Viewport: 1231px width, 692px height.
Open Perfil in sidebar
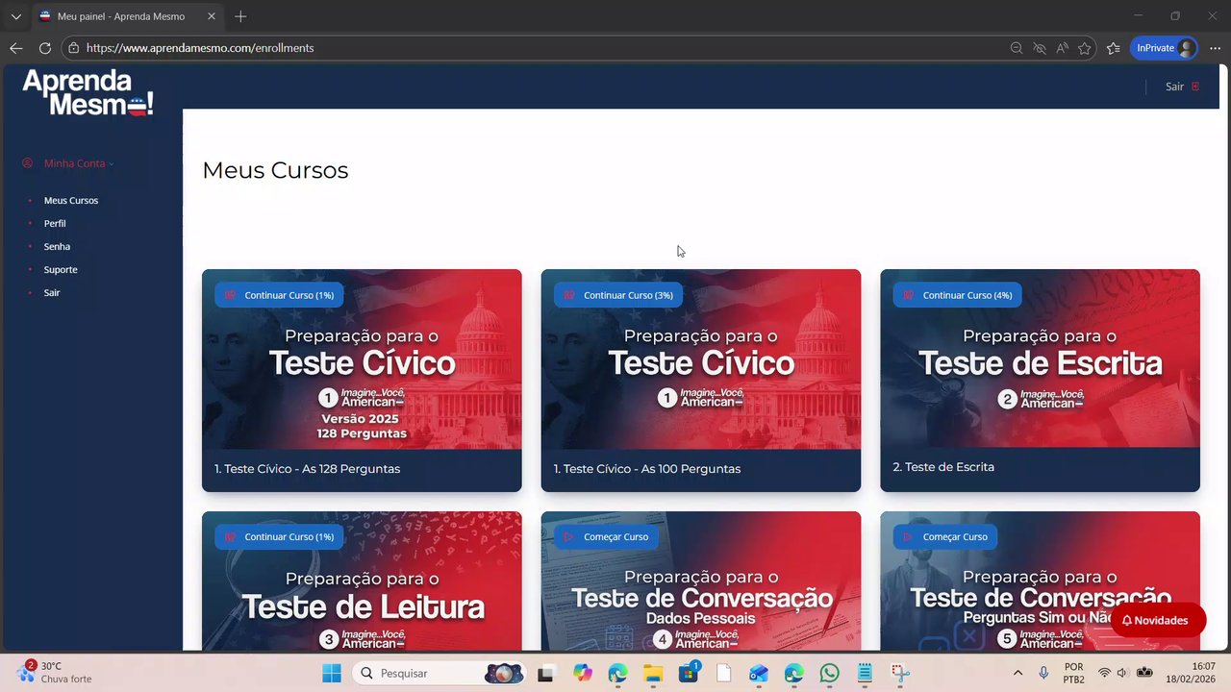(55, 224)
